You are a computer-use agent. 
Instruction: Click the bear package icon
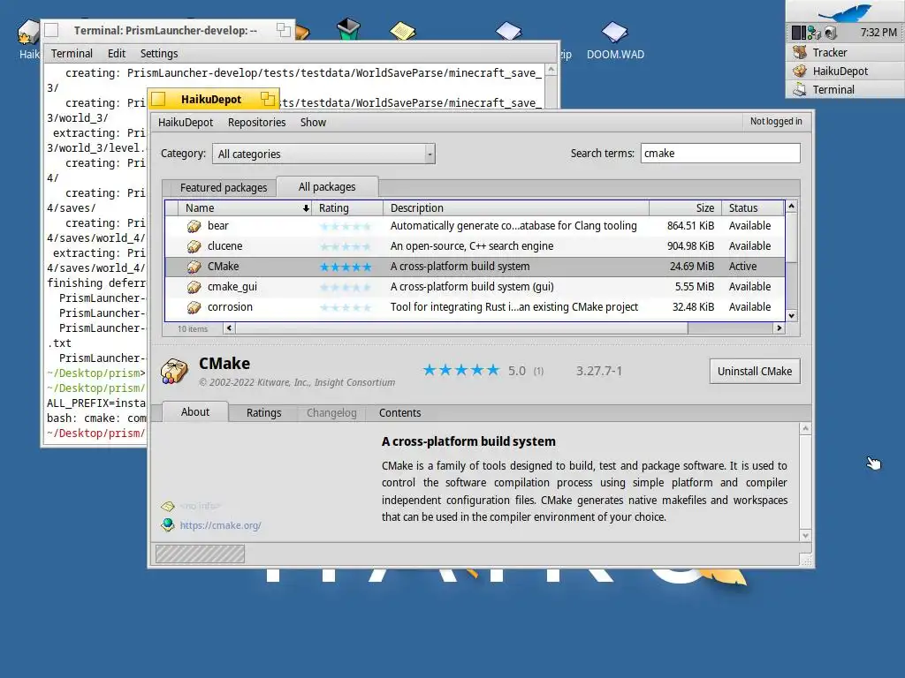point(194,226)
